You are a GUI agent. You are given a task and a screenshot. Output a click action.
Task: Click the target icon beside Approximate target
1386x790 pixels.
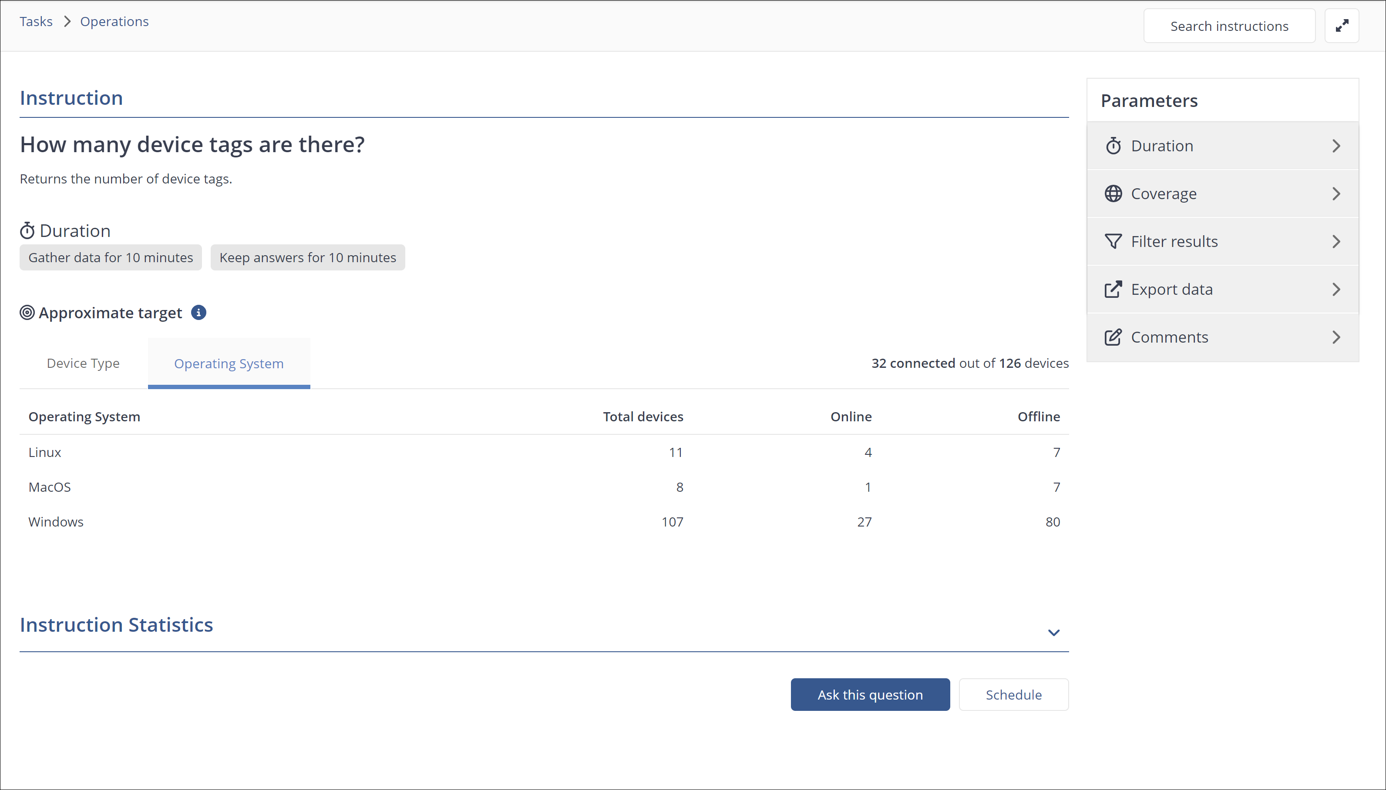(x=27, y=313)
